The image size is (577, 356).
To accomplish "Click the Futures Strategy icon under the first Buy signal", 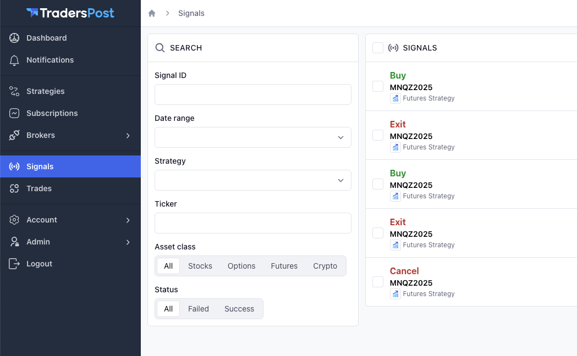I will click(395, 98).
